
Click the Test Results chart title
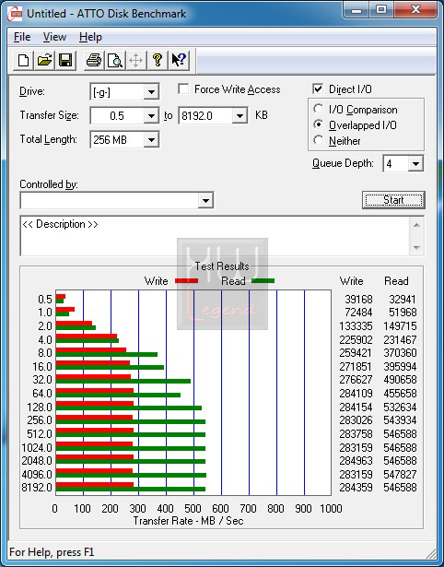point(222,266)
